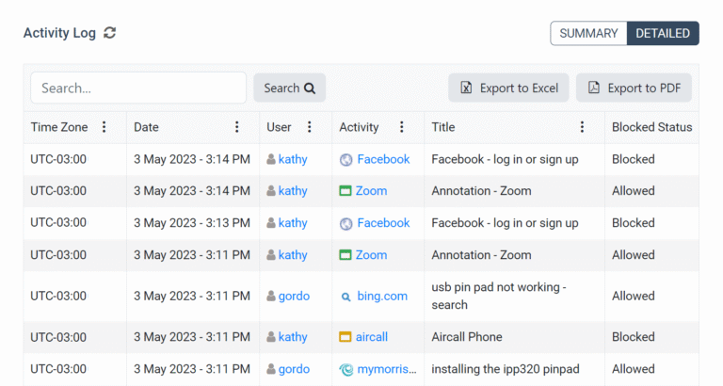Click the user icon next to kathy in the aircall row

click(x=271, y=337)
